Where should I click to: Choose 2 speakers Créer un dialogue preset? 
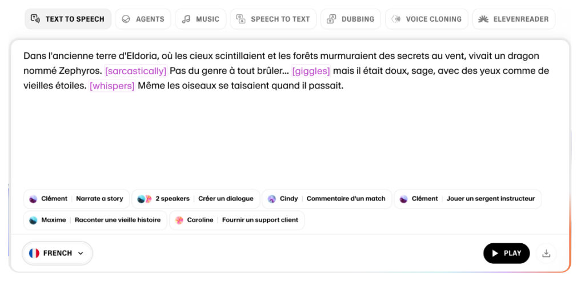[195, 199]
